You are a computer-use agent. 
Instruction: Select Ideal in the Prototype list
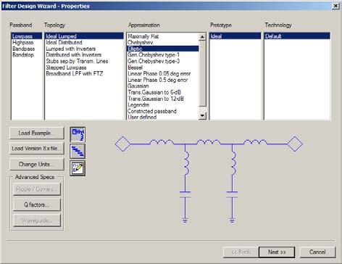235,36
